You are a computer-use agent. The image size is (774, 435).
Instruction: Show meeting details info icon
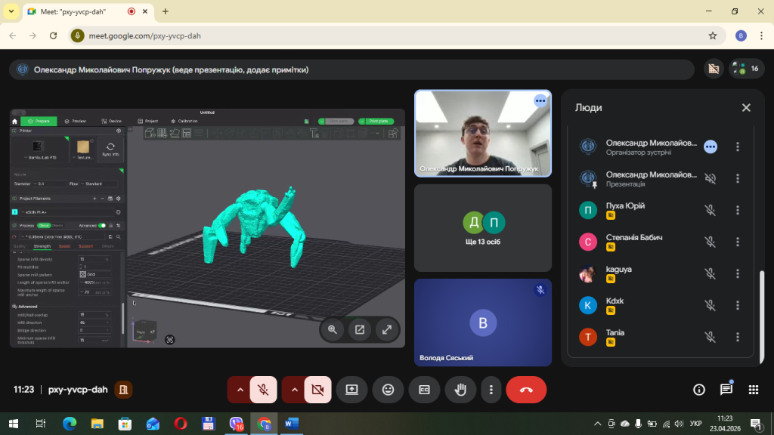click(699, 390)
